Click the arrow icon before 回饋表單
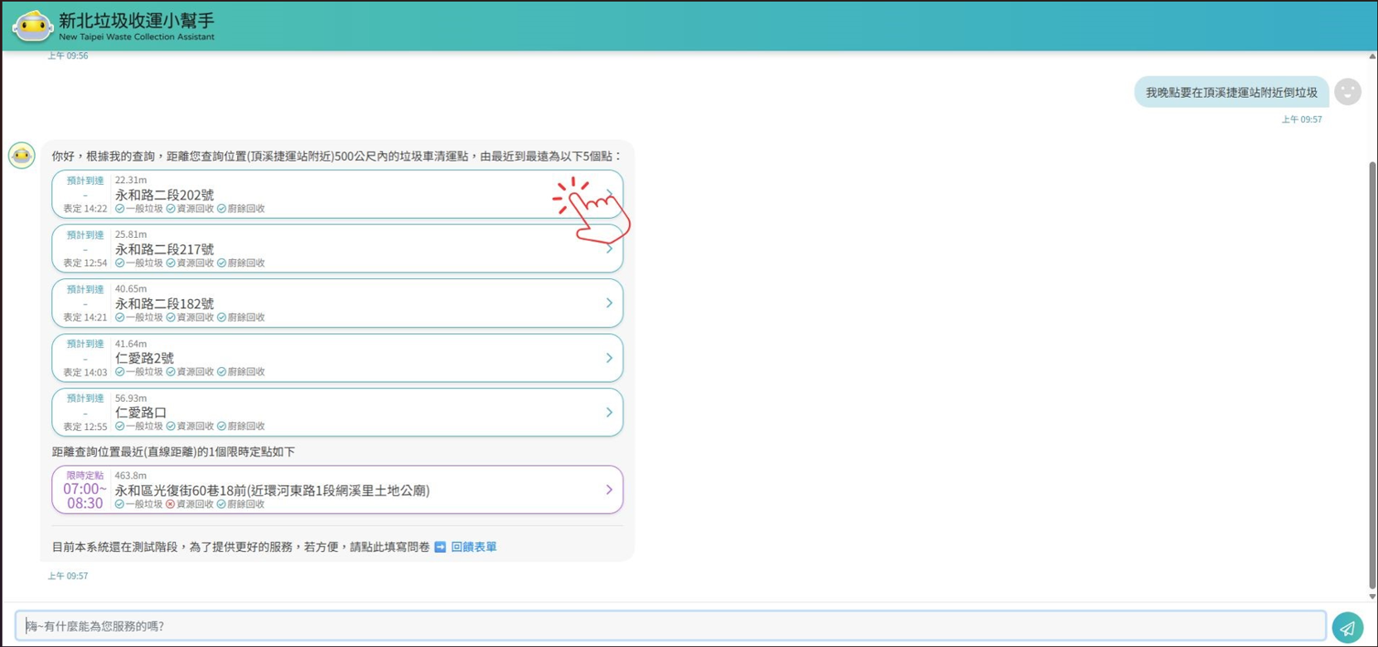This screenshot has width=1378, height=647. pos(440,547)
